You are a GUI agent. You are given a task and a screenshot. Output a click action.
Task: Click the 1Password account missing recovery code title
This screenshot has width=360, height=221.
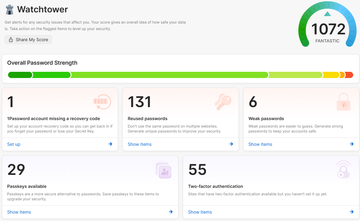[54, 119]
